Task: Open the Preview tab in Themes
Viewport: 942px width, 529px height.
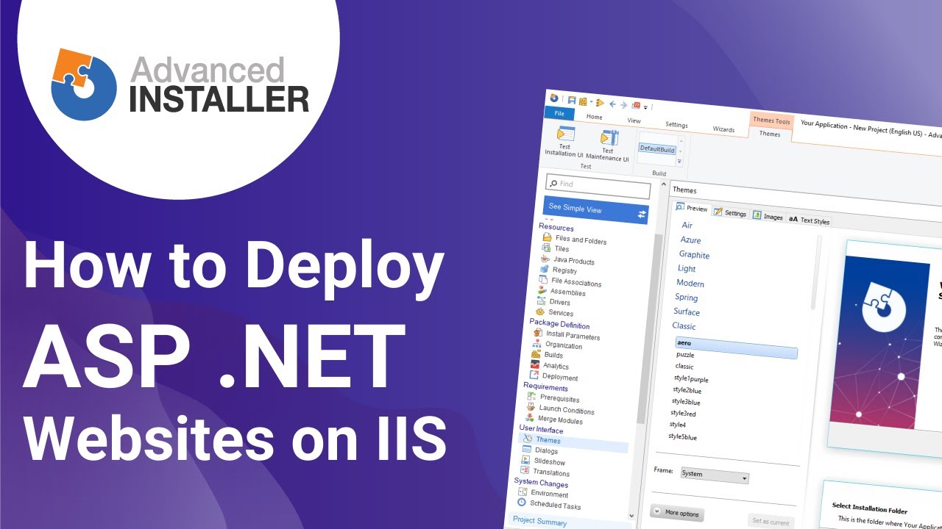Action: click(692, 209)
